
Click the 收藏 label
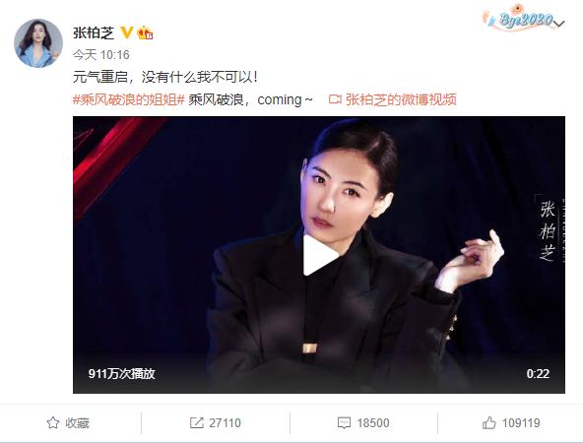coord(78,423)
